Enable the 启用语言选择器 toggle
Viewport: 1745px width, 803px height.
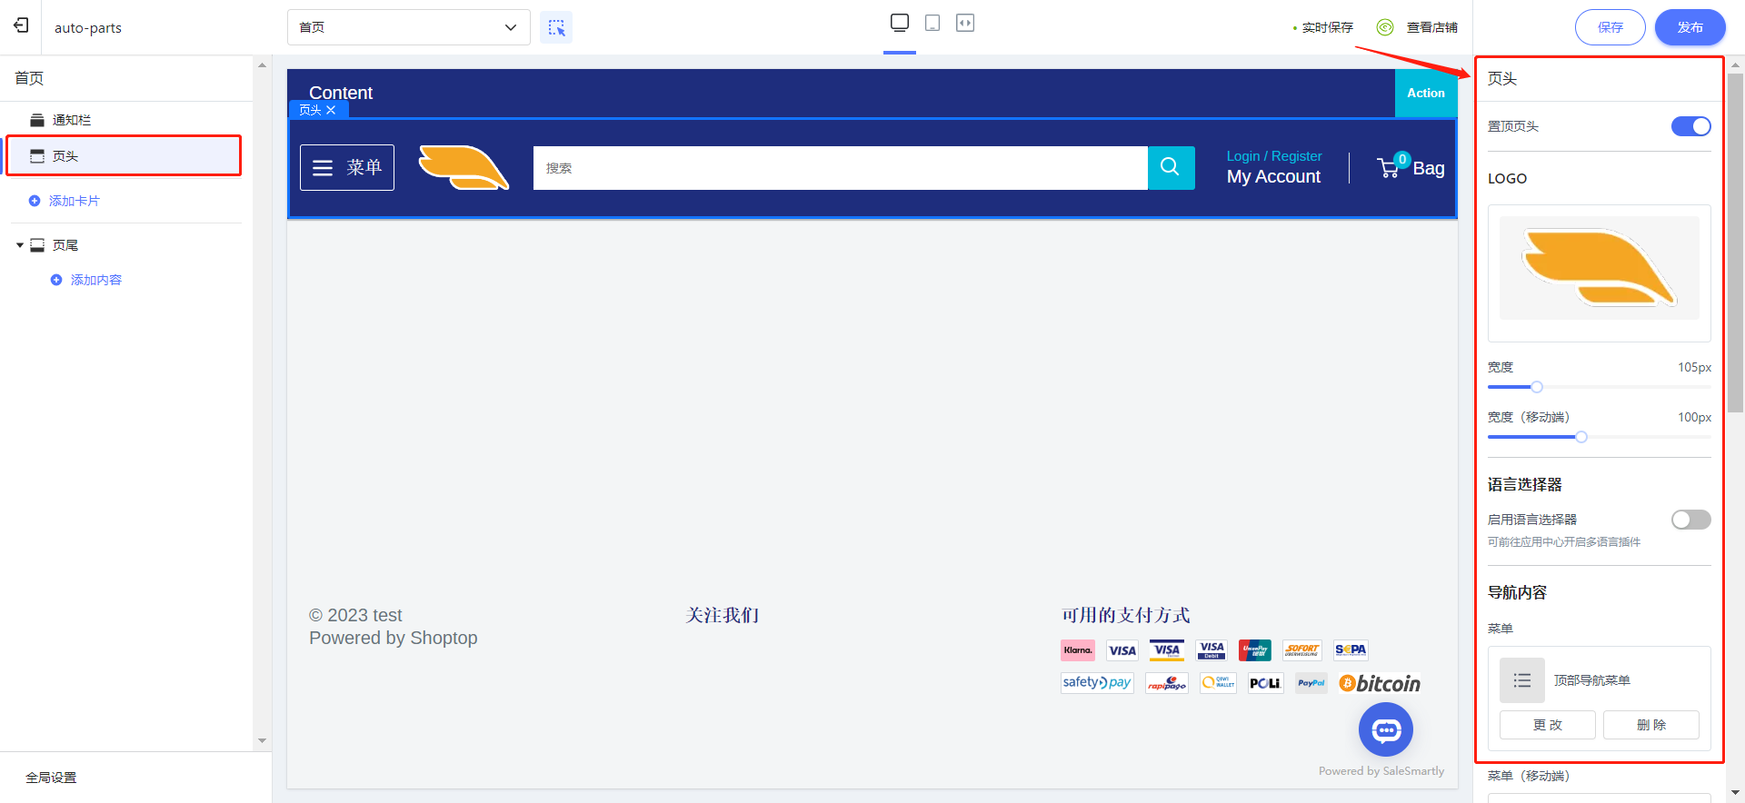[x=1690, y=520]
